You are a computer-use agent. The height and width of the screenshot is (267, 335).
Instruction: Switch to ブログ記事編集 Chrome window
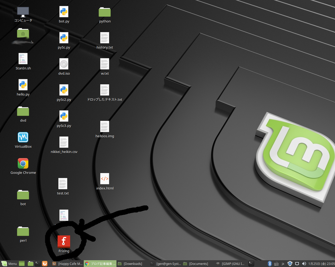[x=100, y=264]
